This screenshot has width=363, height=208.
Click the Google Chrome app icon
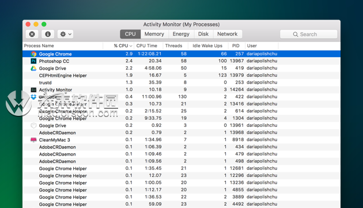tap(33, 54)
